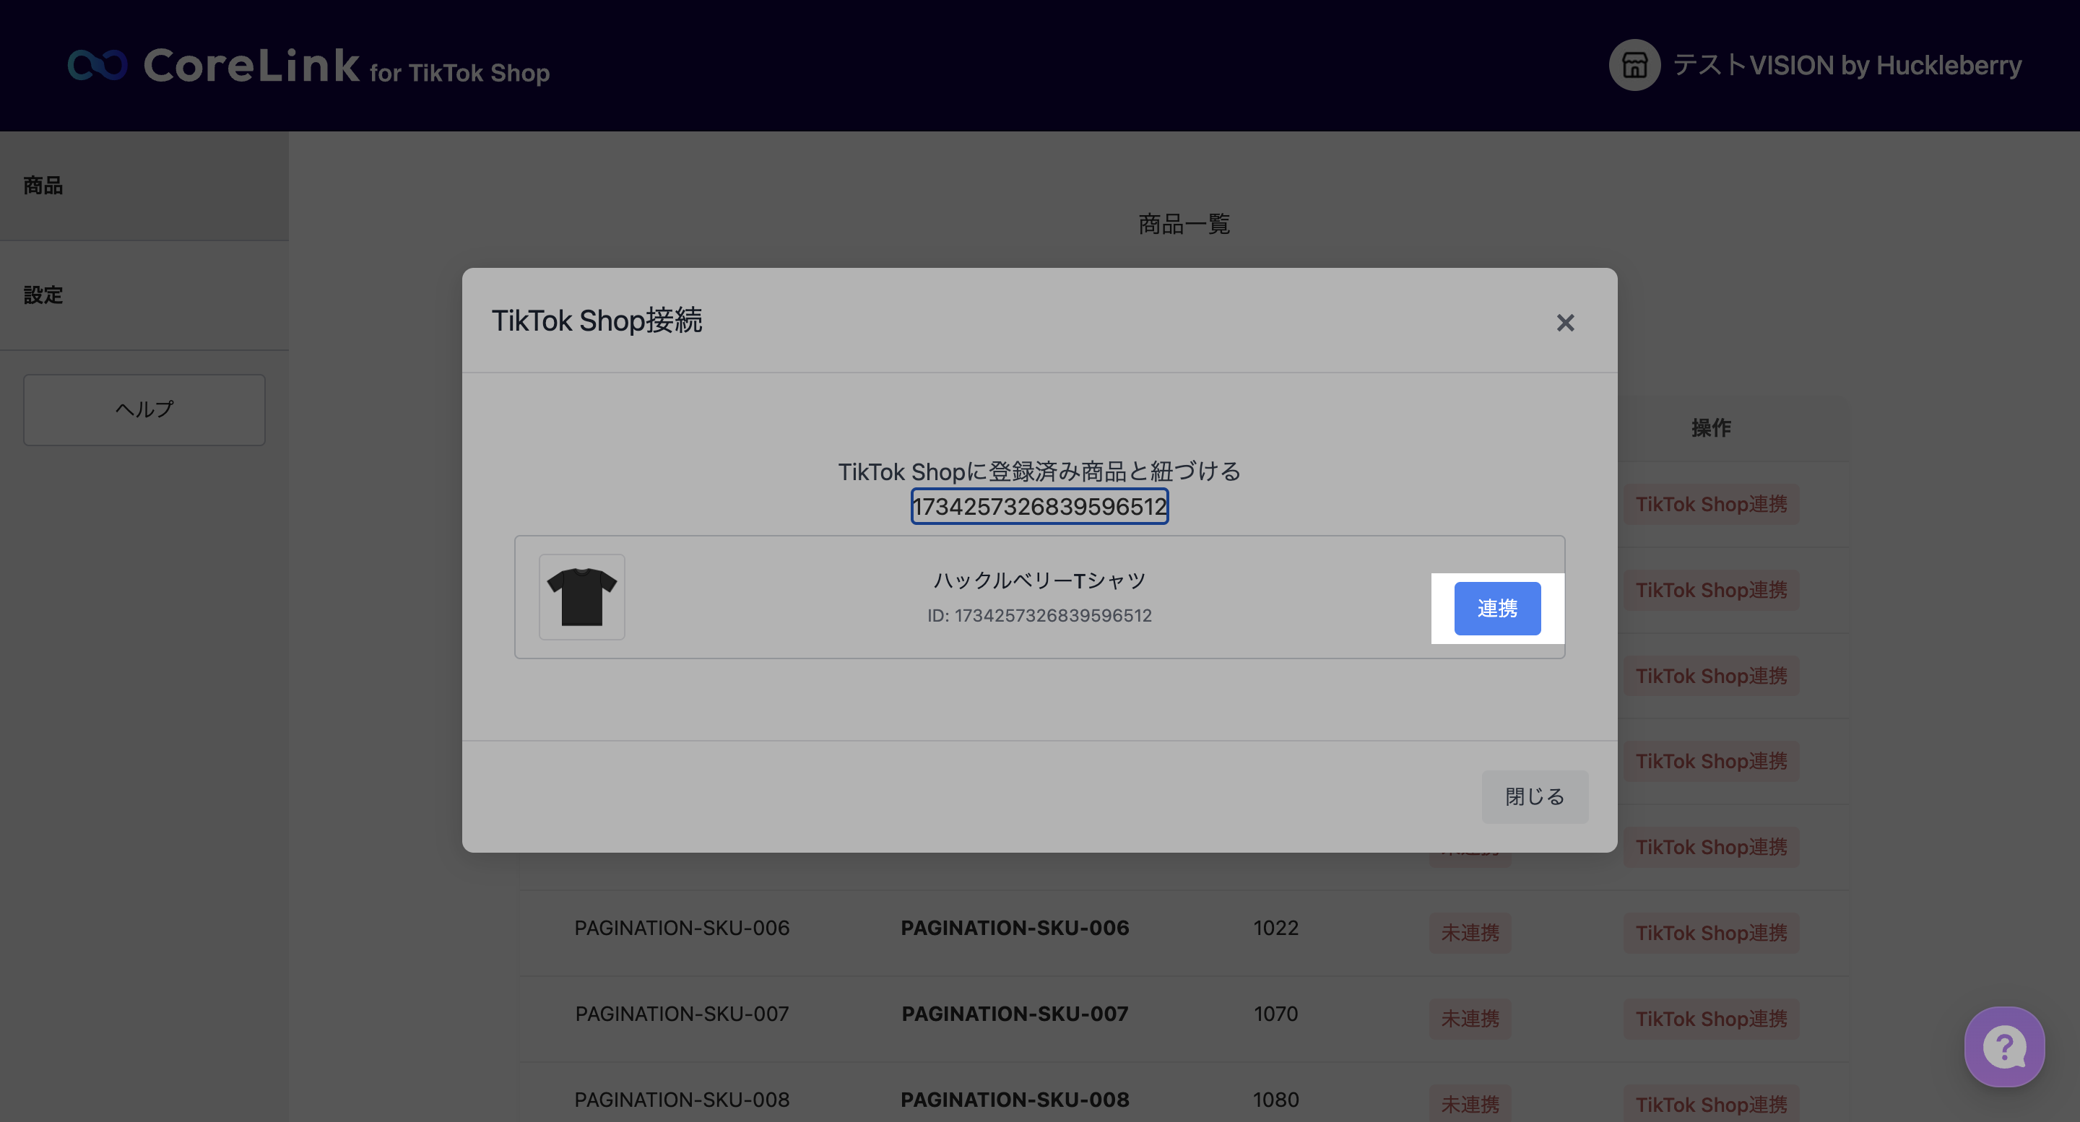Click the store icon beside テストVISION

tap(1634, 66)
